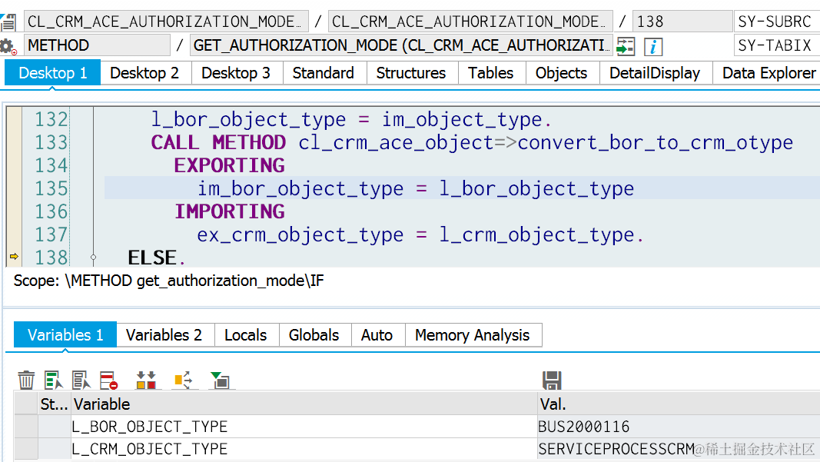Click the GET_AUTHORIZATION_MODE event name field
This screenshot has height=462, width=820.
(x=402, y=45)
